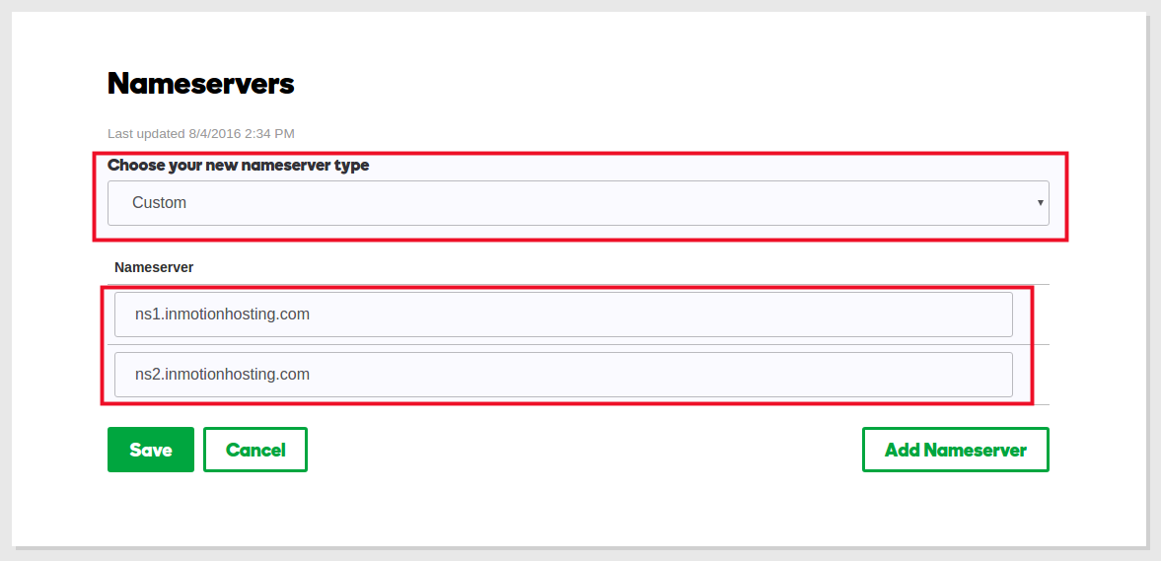Select the 'Custom' text in the type selector
The height and width of the screenshot is (561, 1161).
(x=159, y=203)
